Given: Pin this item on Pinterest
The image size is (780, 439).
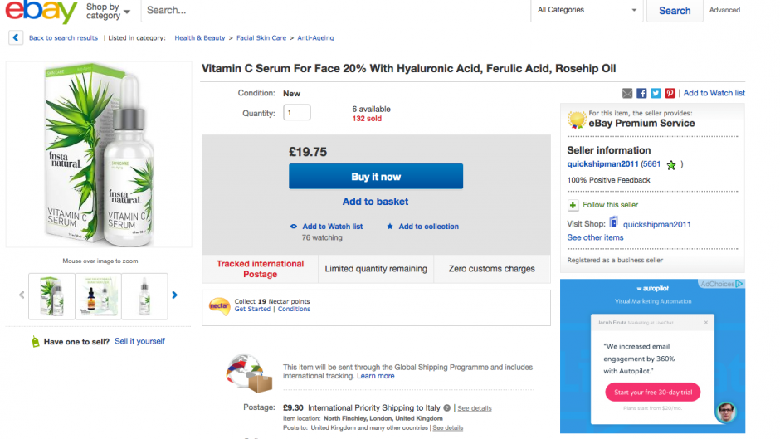Looking at the screenshot, I should click(670, 93).
